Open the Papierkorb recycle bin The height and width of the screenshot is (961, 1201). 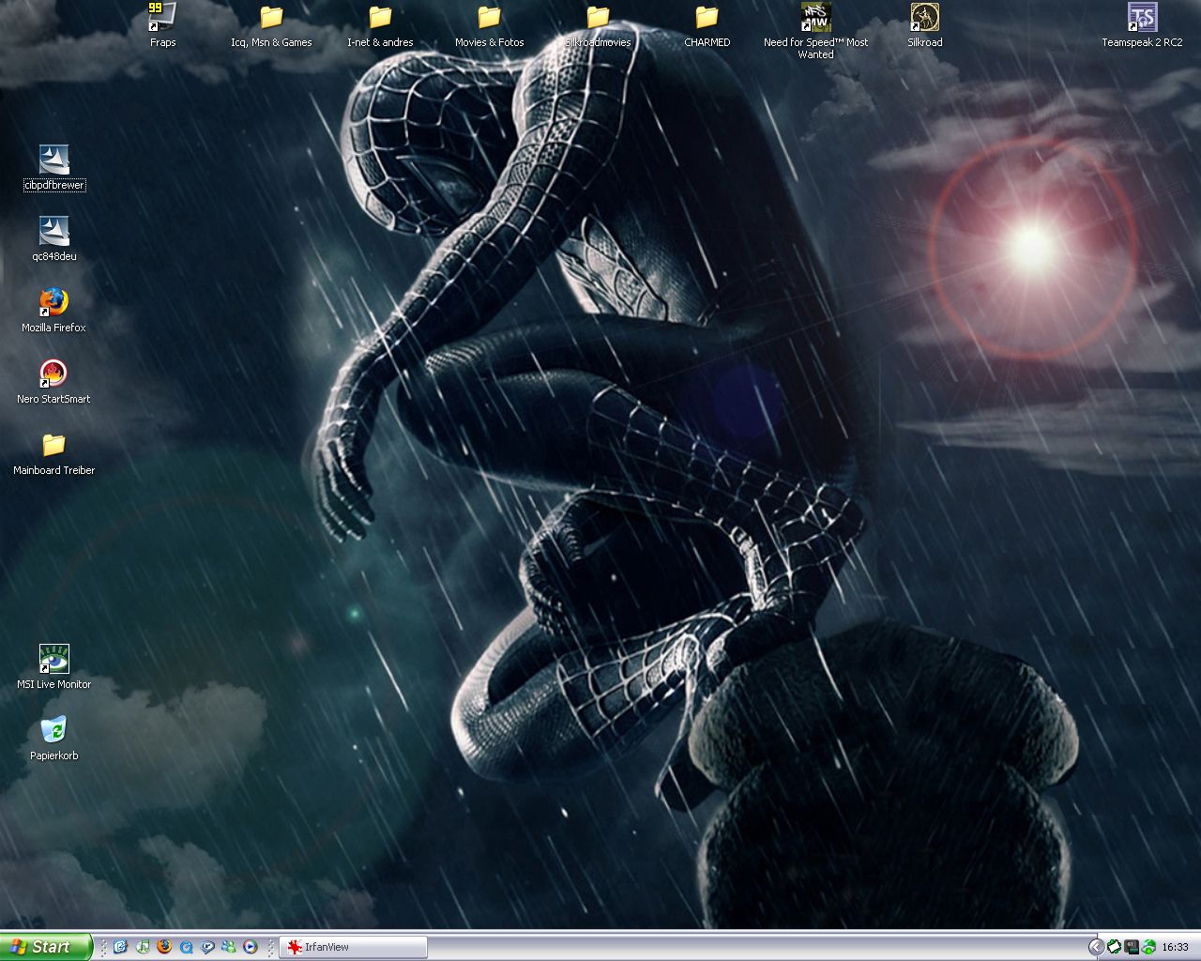point(53,731)
